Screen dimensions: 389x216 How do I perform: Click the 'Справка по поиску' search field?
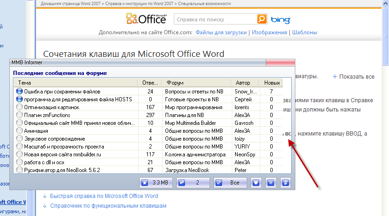(215, 19)
